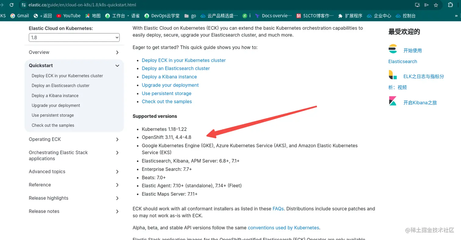Open the YouTube bookmark

[x=68, y=16]
